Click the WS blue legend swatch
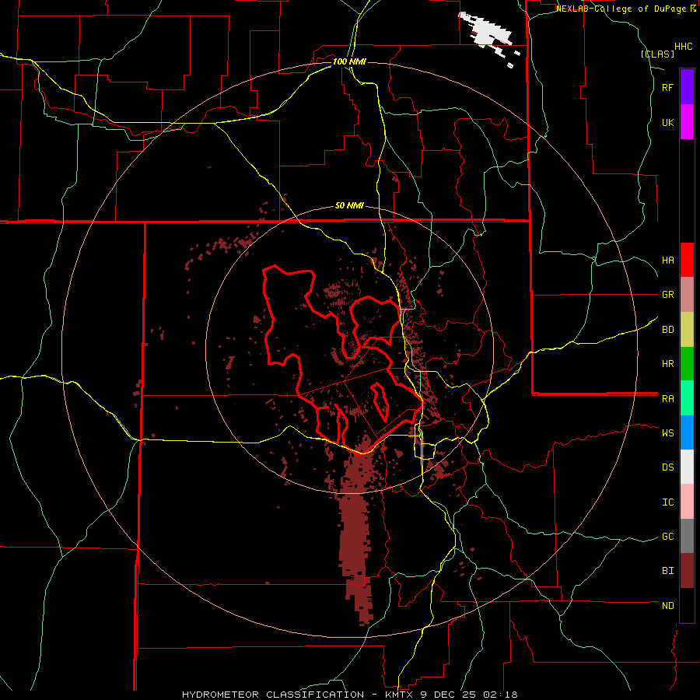Viewport: 700px width, 700px height. tap(687, 432)
